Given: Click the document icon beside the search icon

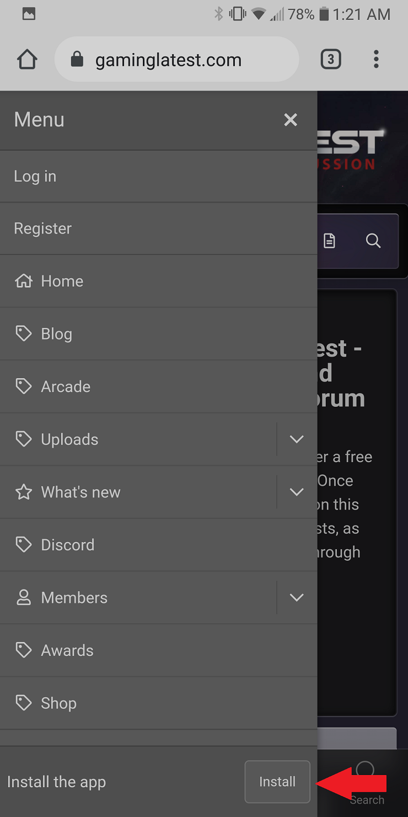Looking at the screenshot, I should (x=329, y=241).
